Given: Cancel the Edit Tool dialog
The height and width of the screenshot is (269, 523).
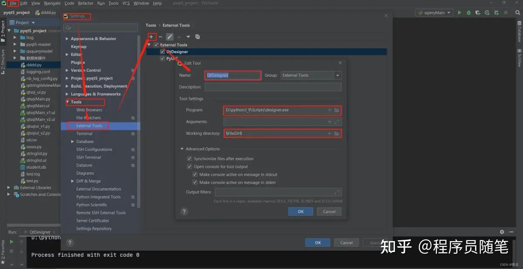Looking at the screenshot, I should pyautogui.click(x=329, y=211).
